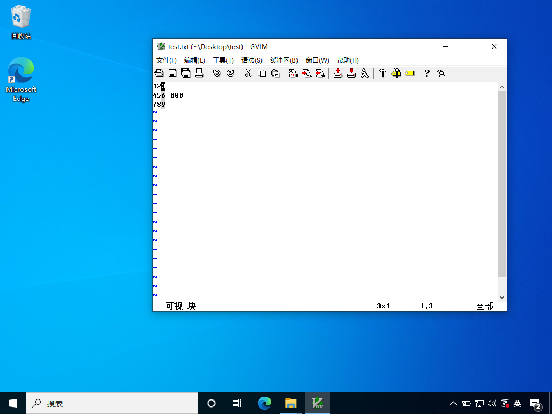
Task: Click the Run Make hammer icon
Action: tap(382, 73)
